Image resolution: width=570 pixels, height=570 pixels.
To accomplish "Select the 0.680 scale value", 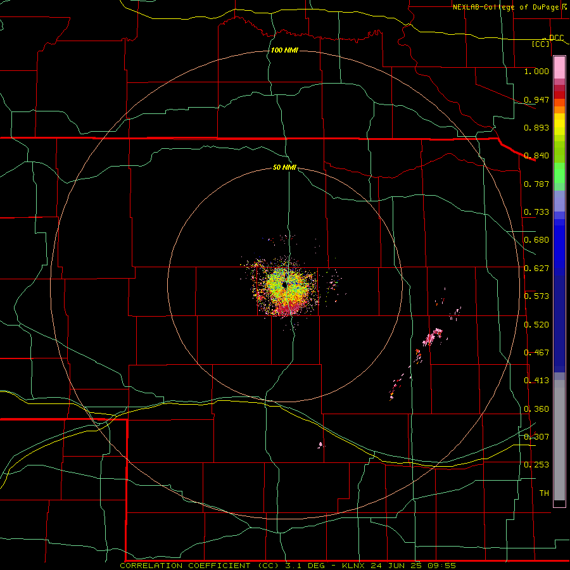I will [x=536, y=240].
